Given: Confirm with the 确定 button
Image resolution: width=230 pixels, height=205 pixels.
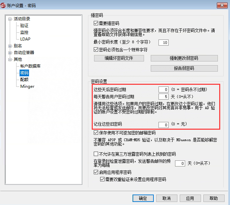Looking at the screenshot, I should tap(143, 198).
